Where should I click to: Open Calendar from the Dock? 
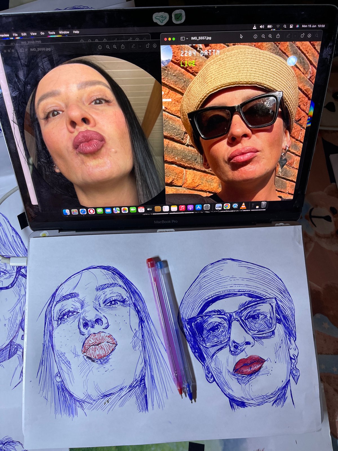coord(141,209)
